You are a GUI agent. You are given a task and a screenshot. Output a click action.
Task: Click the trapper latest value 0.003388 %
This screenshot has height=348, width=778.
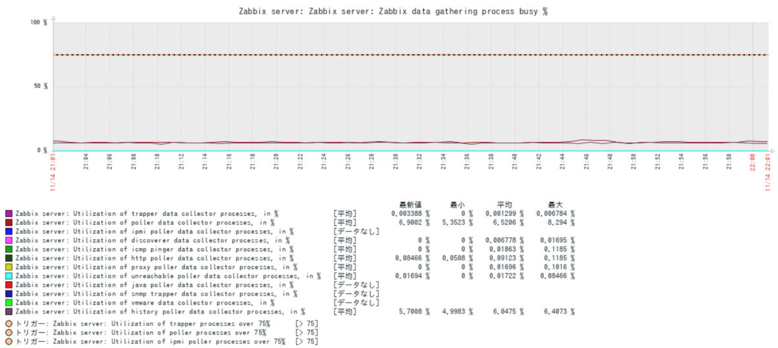tap(410, 213)
